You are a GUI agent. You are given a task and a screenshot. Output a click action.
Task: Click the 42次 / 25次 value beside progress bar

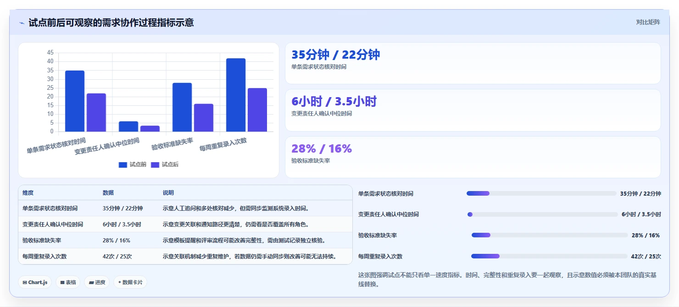pyautogui.click(x=646, y=257)
